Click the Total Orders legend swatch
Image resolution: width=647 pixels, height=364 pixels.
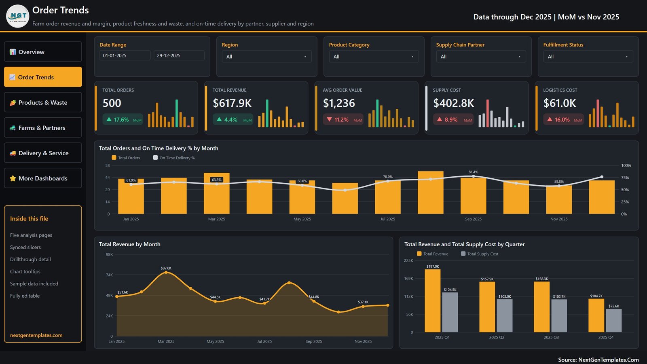point(114,158)
